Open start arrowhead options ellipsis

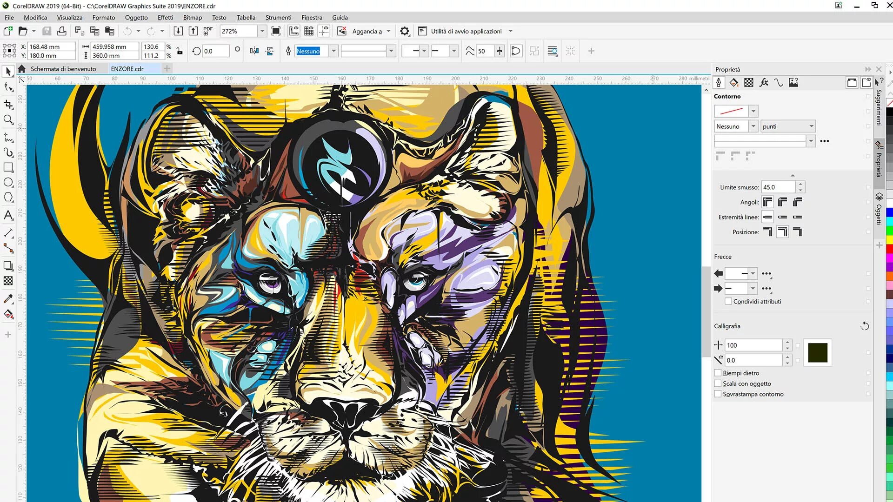(766, 273)
